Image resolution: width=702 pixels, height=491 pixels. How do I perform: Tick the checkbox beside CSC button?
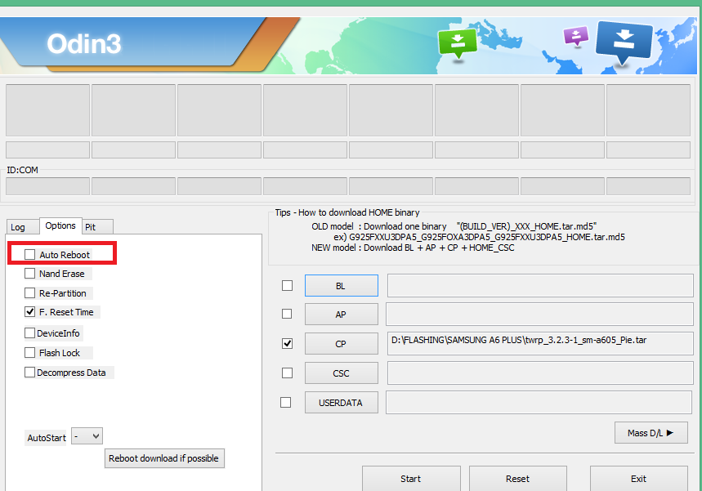point(287,373)
